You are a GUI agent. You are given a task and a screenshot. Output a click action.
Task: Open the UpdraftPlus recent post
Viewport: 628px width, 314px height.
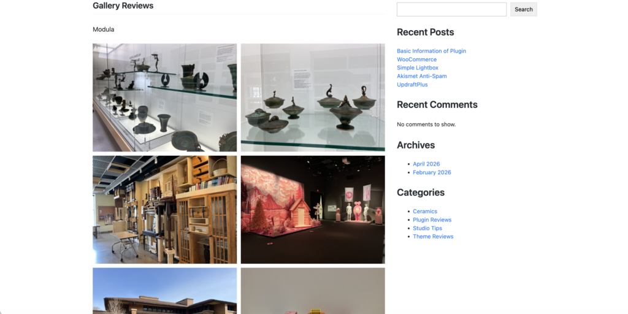point(412,85)
